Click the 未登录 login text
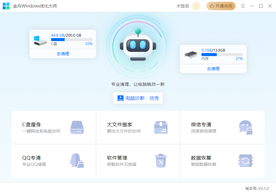276x194 pixels. 183,6
